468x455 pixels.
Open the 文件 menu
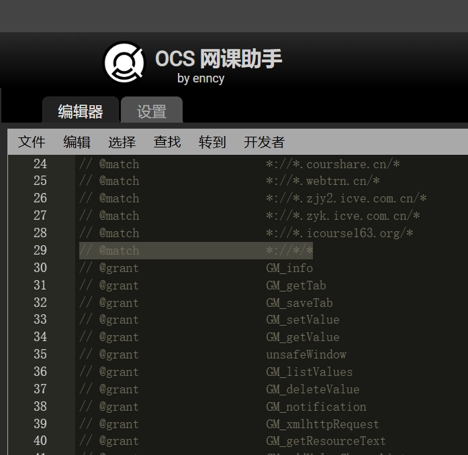pos(32,142)
